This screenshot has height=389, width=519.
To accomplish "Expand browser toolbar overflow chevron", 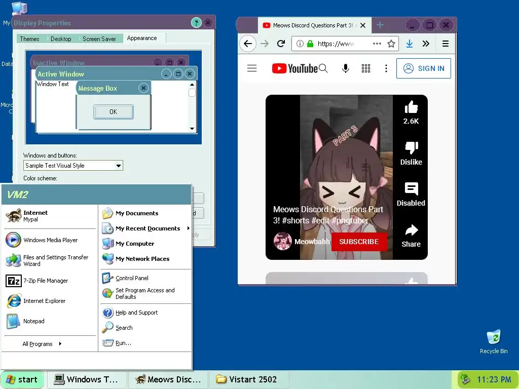I will 426,44.
